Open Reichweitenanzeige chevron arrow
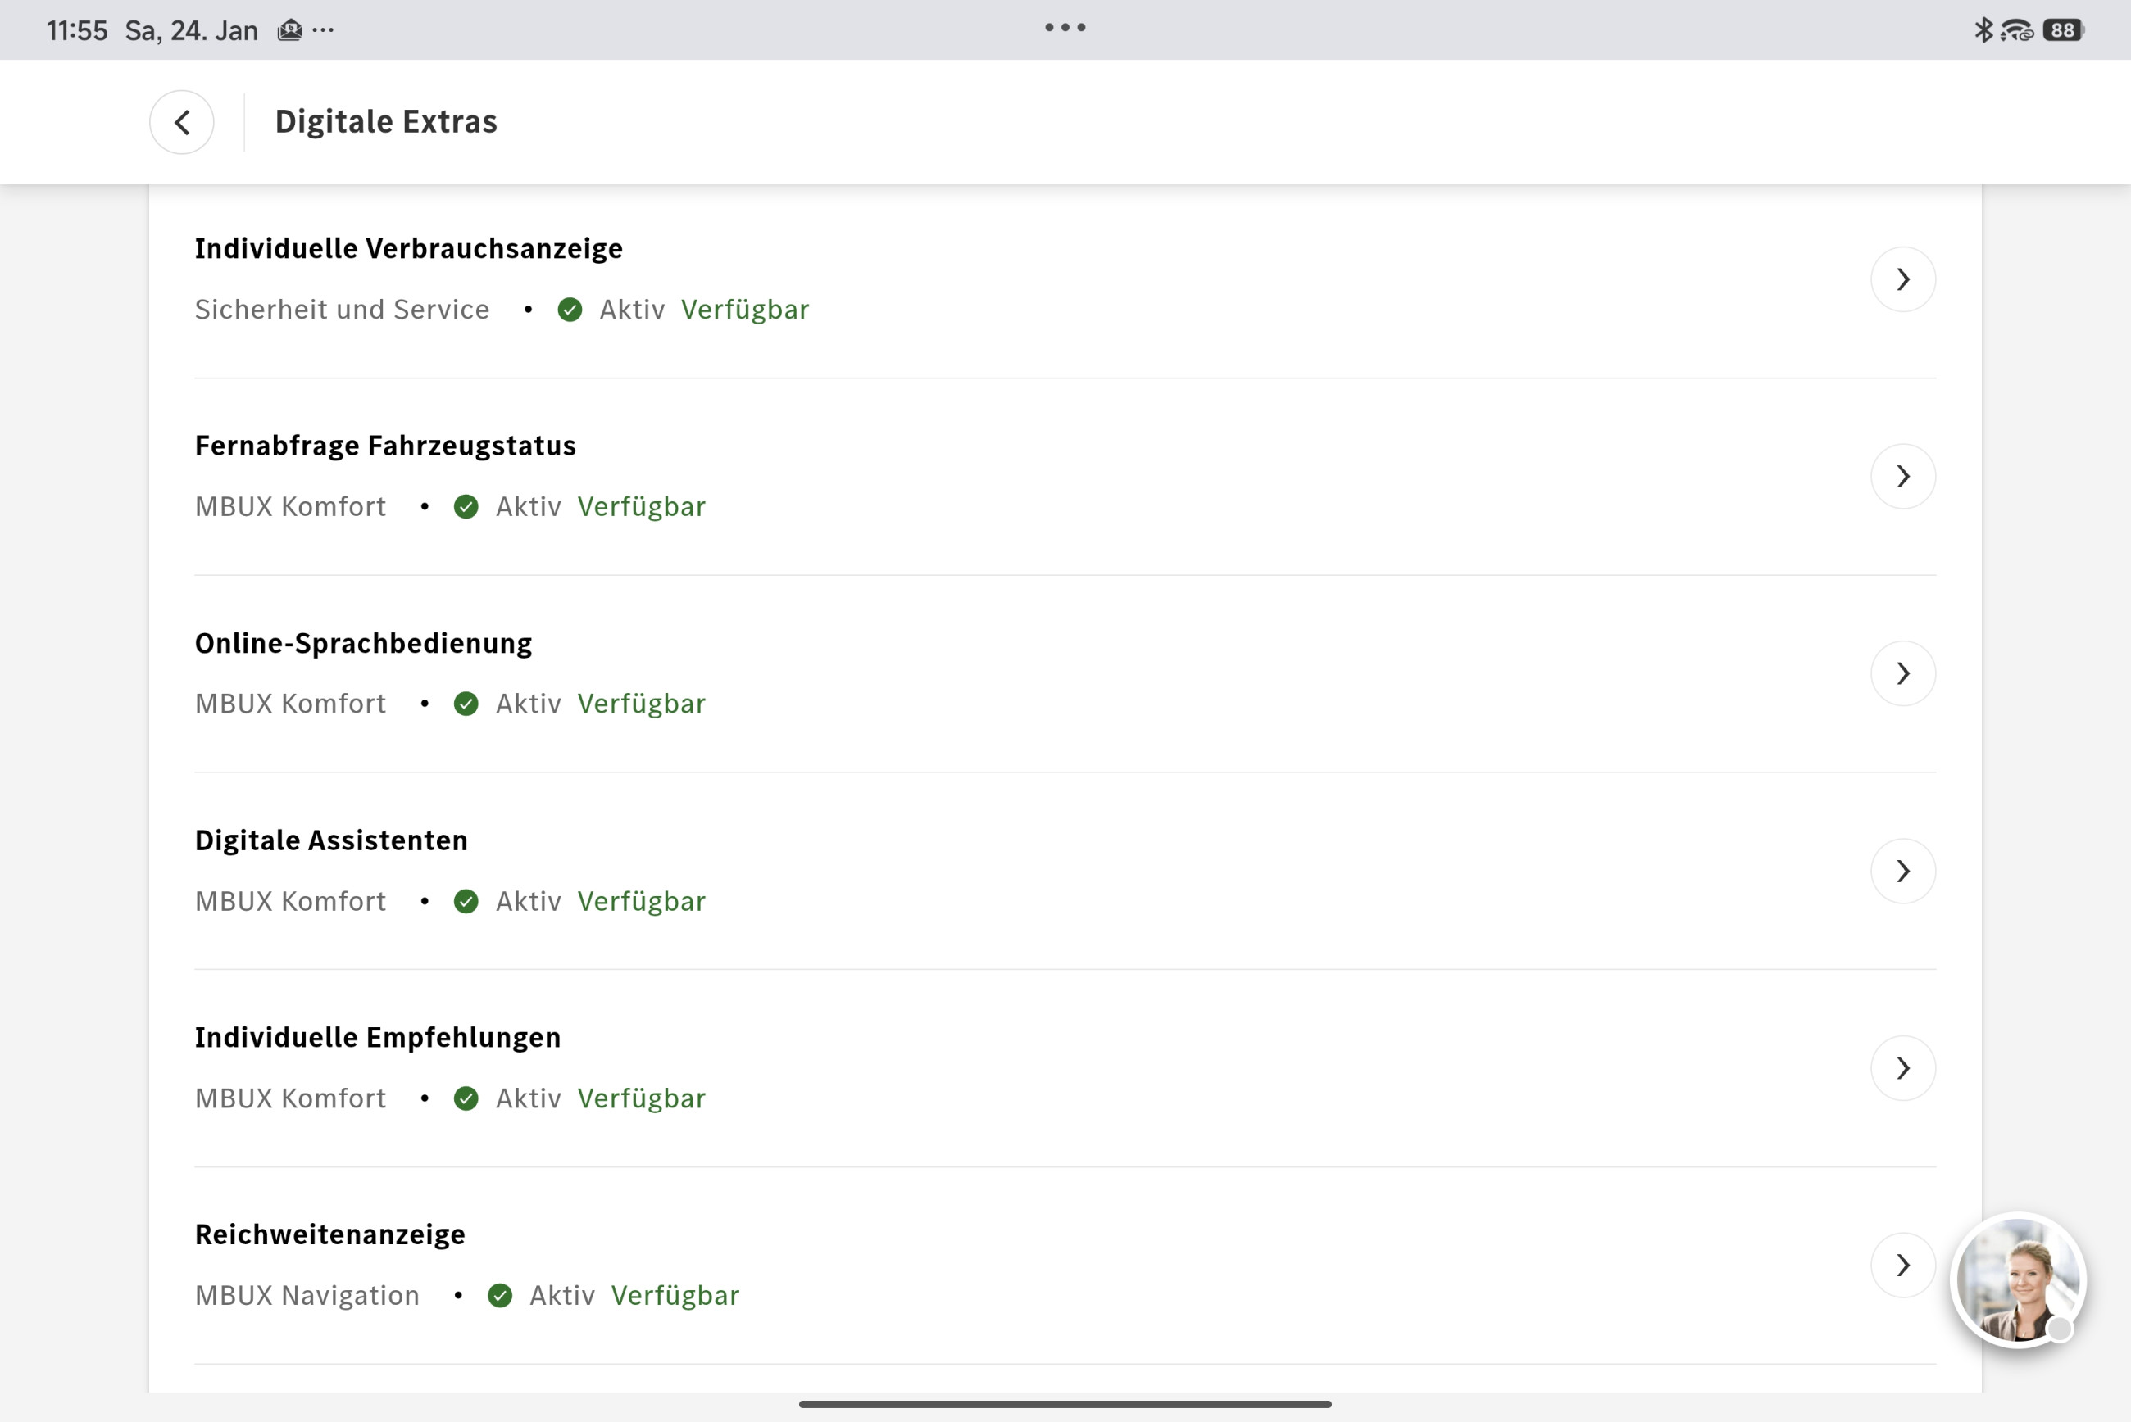The width and height of the screenshot is (2131, 1422). click(x=1902, y=1265)
